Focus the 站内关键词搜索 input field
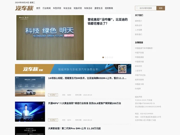Viewport: 180px width, 135px height. [x=146, y=8]
